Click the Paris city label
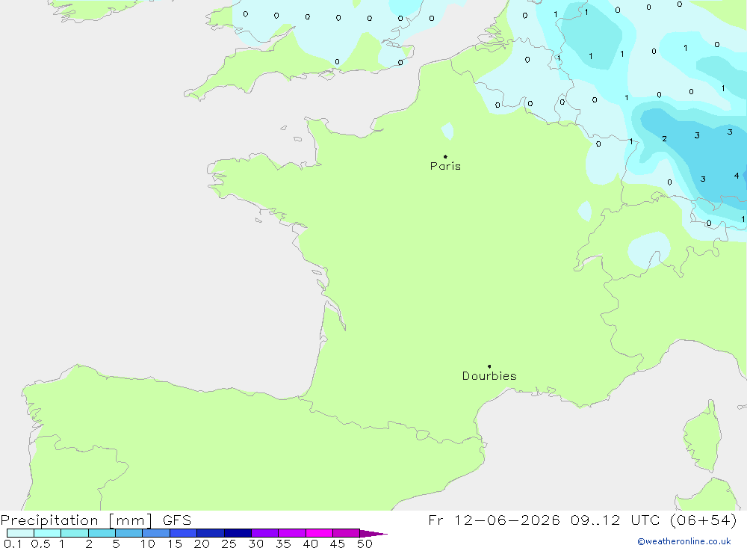Screen dimensions: 747x548 pyautogui.click(x=445, y=166)
